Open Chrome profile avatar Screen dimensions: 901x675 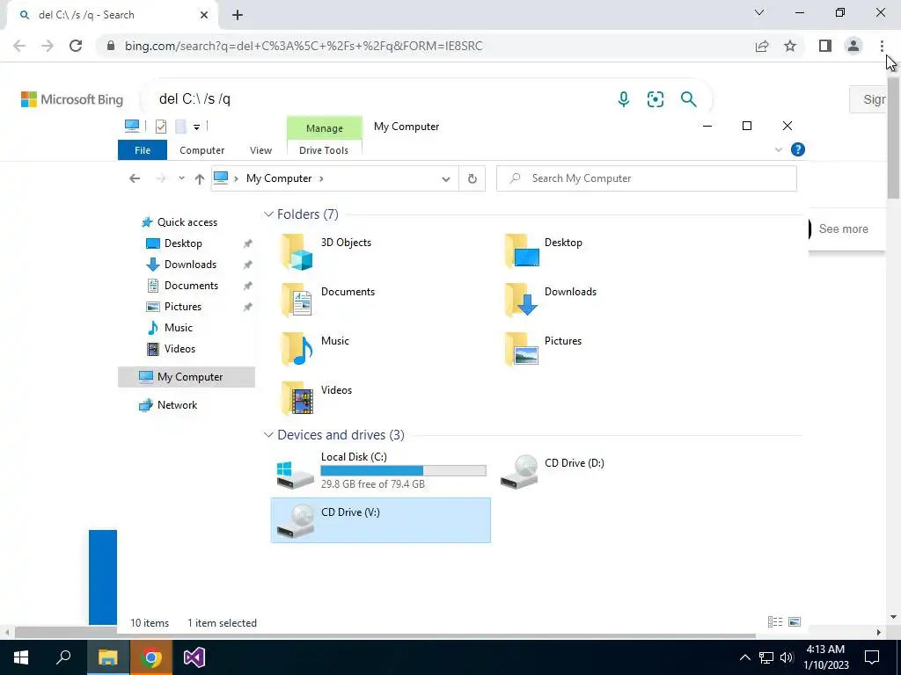[x=853, y=46]
